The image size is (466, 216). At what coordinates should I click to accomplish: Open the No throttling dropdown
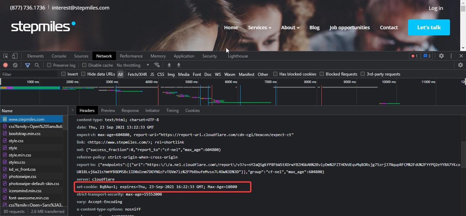[x=133, y=65]
